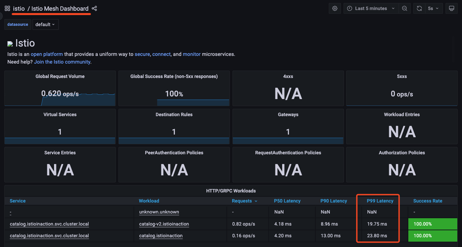Click the 8.96 ms latency value
462x247 pixels.
click(329, 224)
